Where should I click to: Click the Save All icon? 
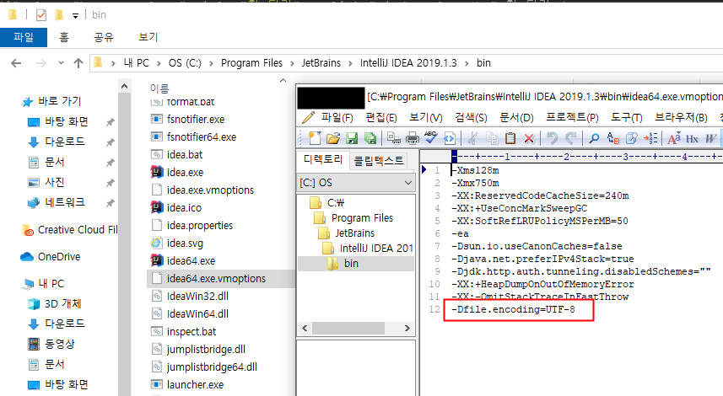click(x=370, y=138)
